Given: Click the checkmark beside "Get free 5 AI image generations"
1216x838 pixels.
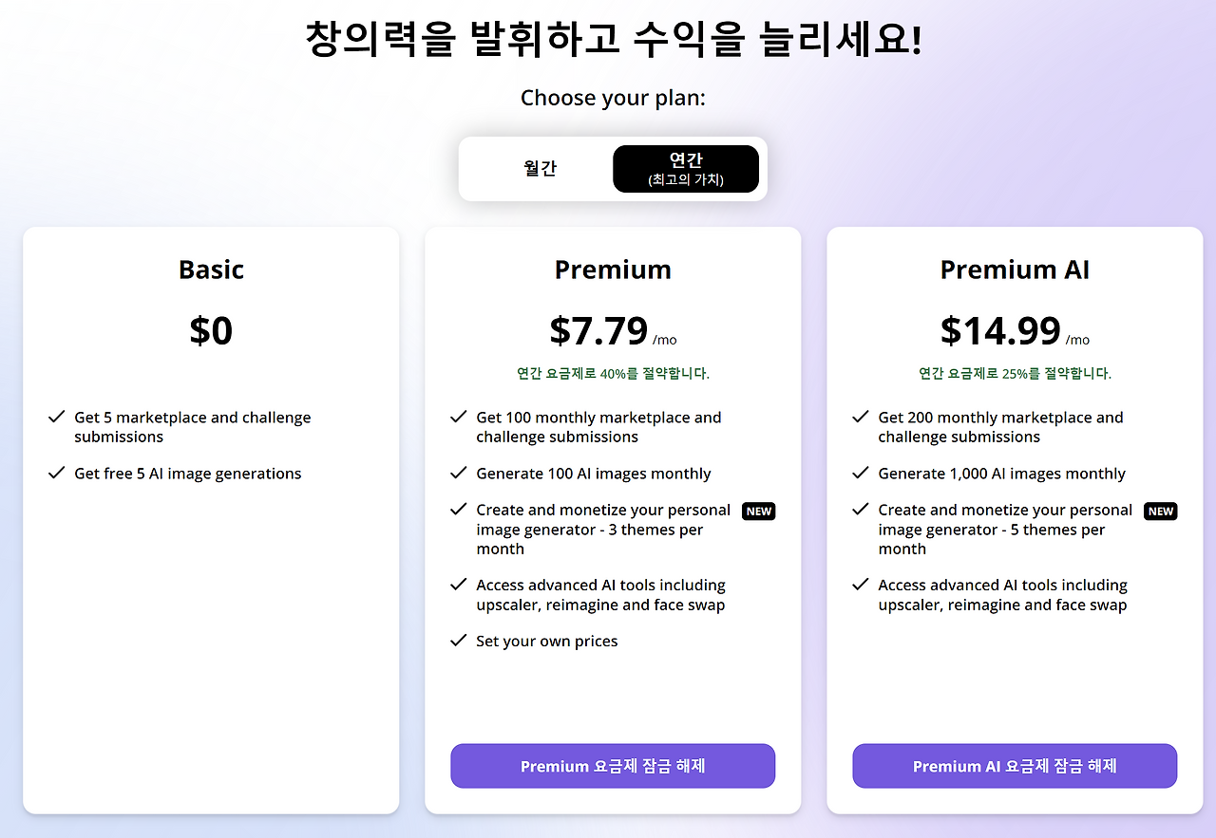Looking at the screenshot, I should click(x=56, y=473).
